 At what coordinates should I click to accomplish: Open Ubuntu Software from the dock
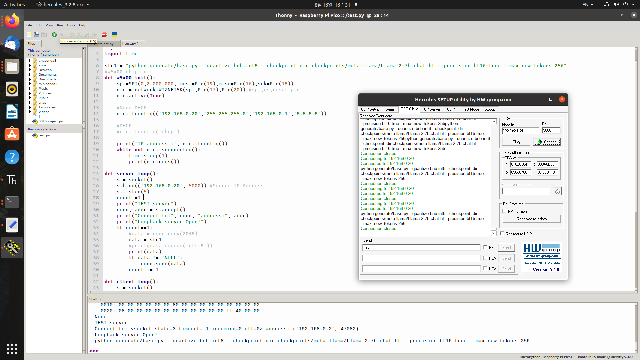coord(12,134)
